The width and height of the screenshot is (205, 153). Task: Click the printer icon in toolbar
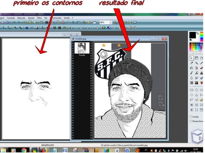pos(3,22)
